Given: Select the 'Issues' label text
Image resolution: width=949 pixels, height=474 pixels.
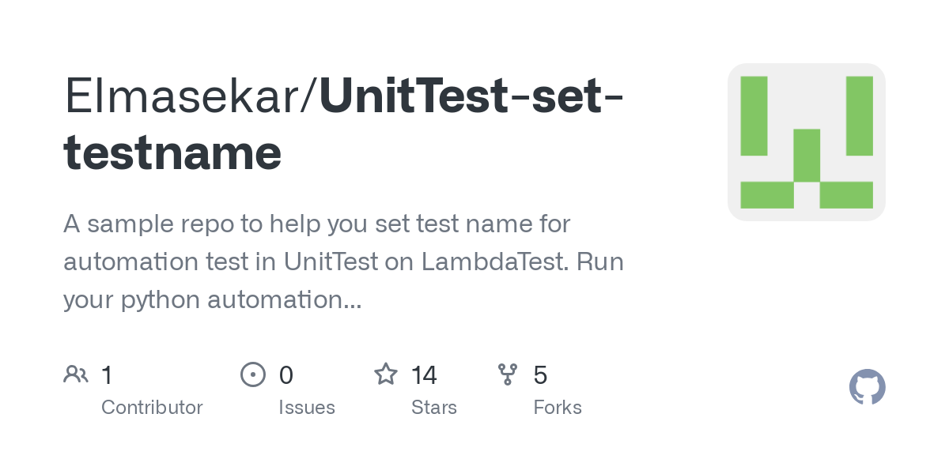Looking at the screenshot, I should pyautogui.click(x=307, y=408).
